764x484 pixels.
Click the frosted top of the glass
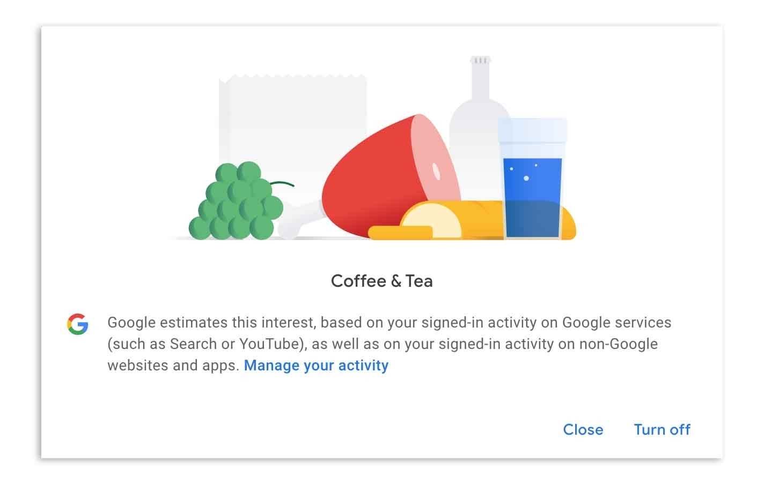tap(532, 130)
